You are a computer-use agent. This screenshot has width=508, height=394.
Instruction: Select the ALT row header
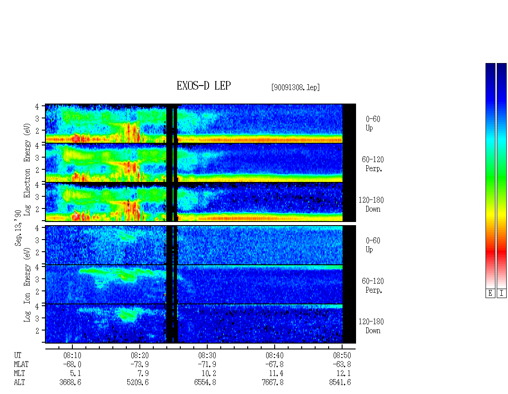click(19, 383)
